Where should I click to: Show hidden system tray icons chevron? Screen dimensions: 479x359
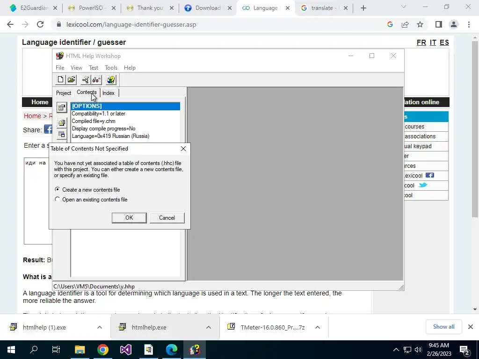tap(396, 350)
